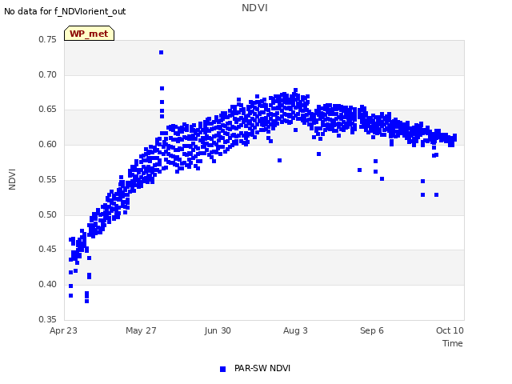Click the Aug 3 axis label
Image resolution: width=512 pixels, height=384 pixels.
[x=295, y=330]
